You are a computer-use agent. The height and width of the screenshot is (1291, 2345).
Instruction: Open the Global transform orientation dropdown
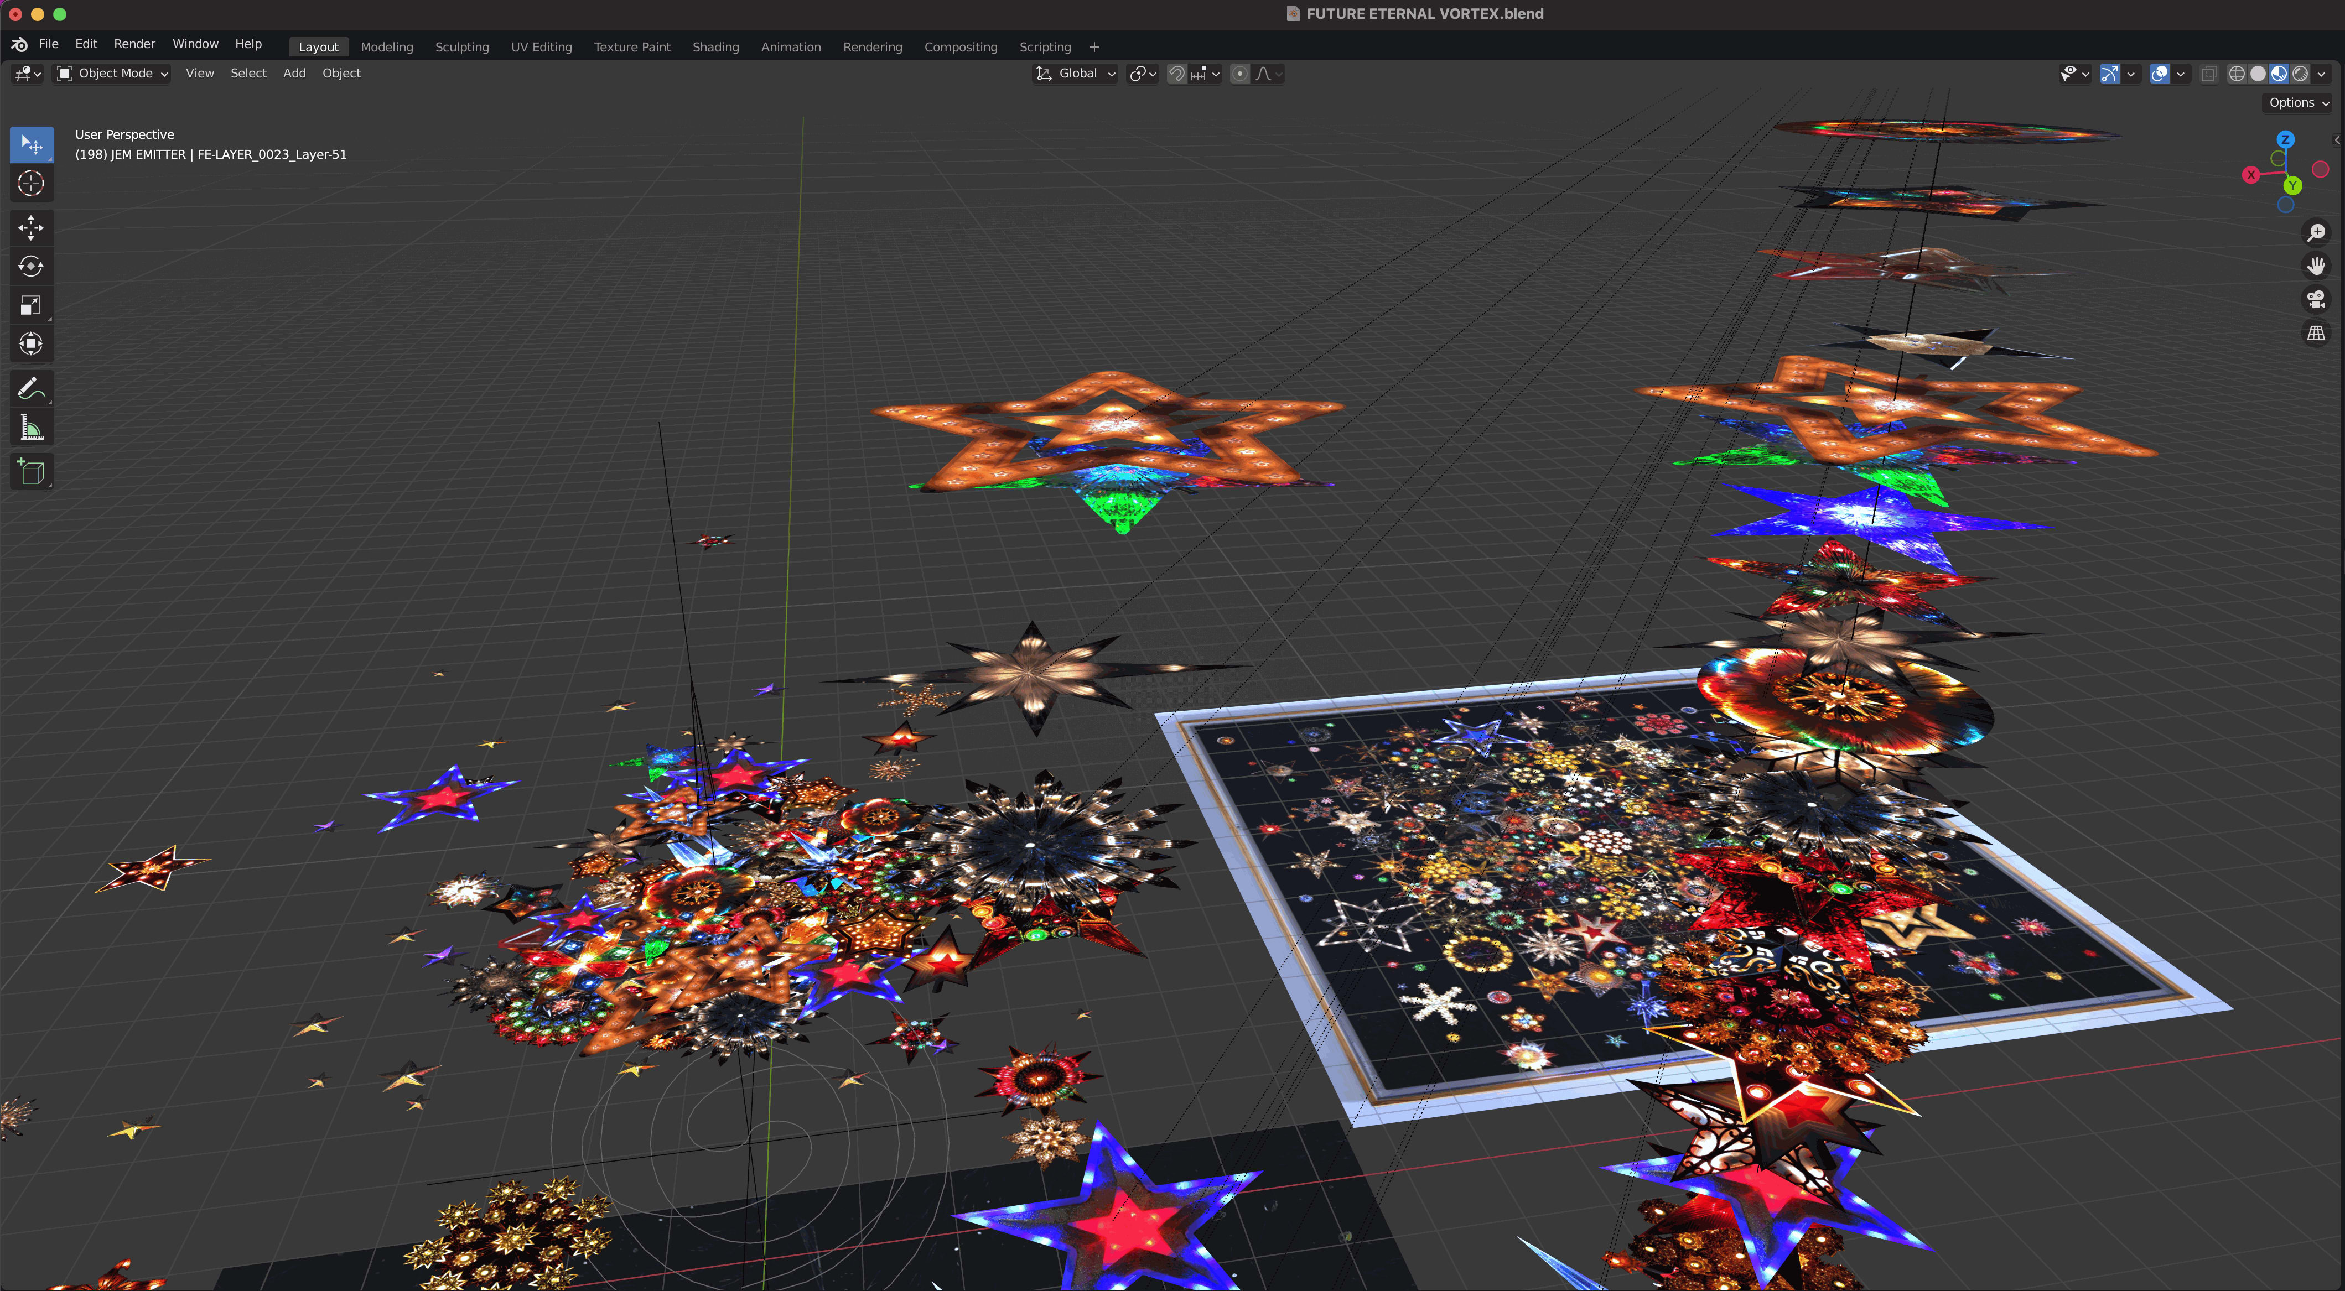pyautogui.click(x=1075, y=74)
